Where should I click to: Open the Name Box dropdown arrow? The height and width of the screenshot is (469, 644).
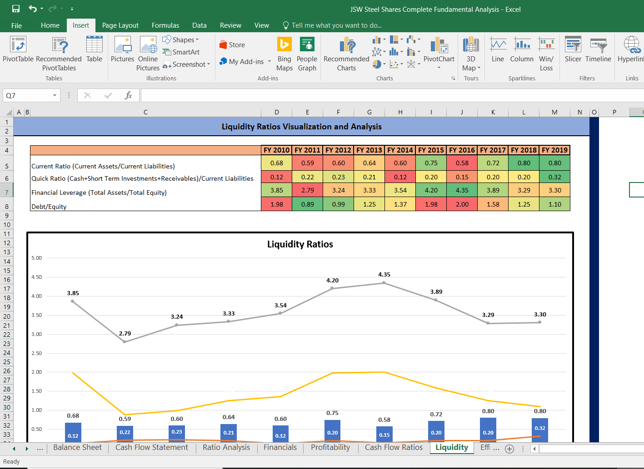pyautogui.click(x=55, y=95)
